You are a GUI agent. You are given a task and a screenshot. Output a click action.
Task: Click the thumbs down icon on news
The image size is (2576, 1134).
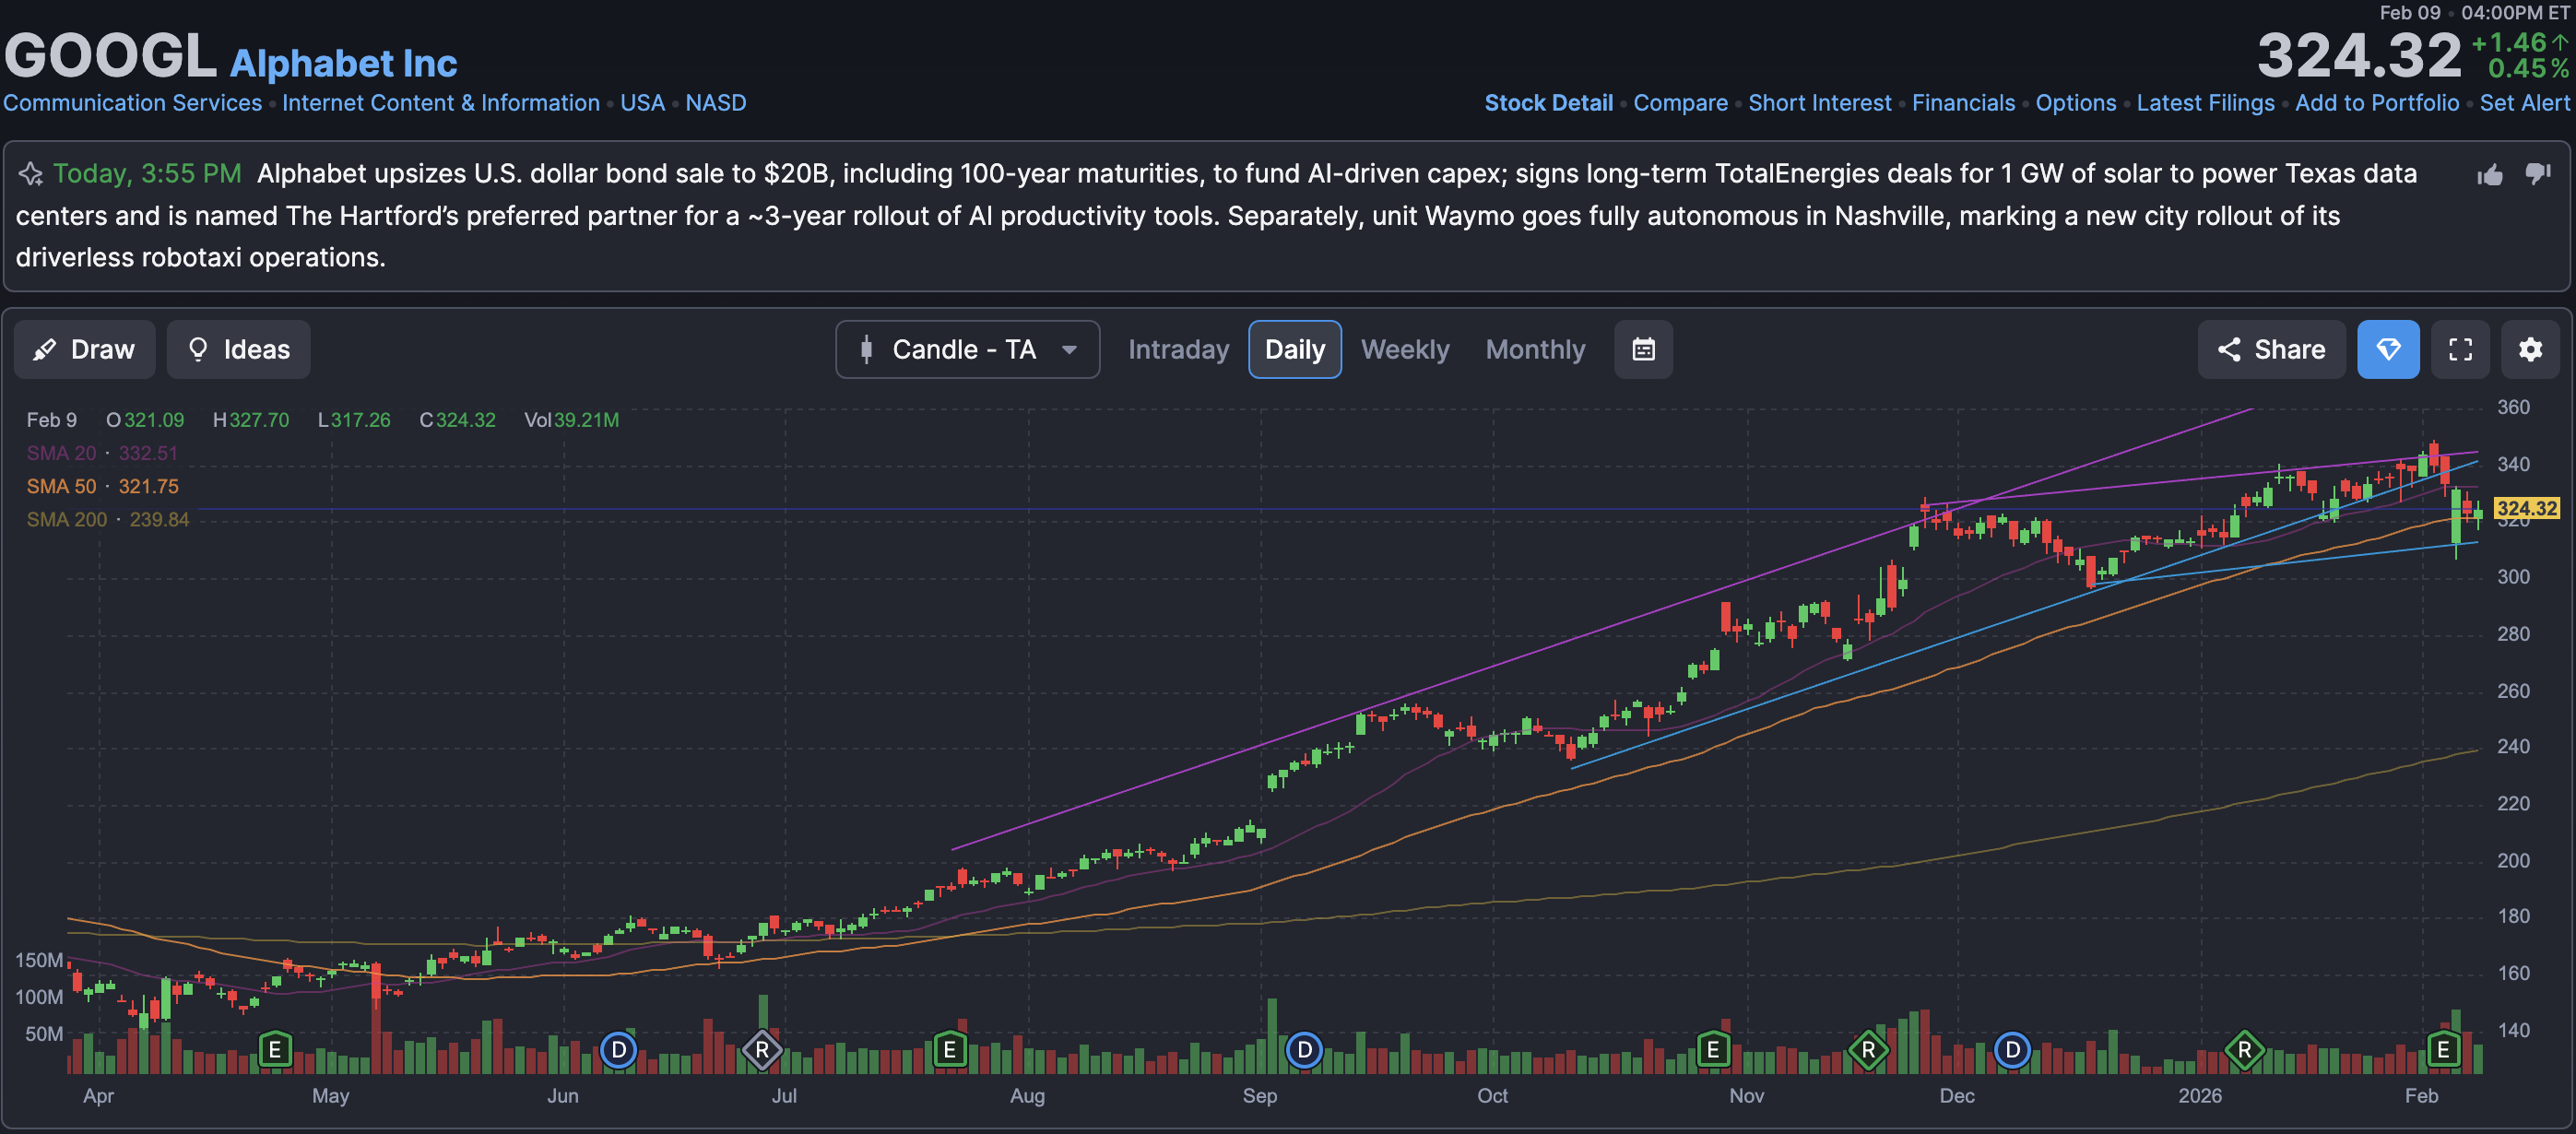(2538, 174)
